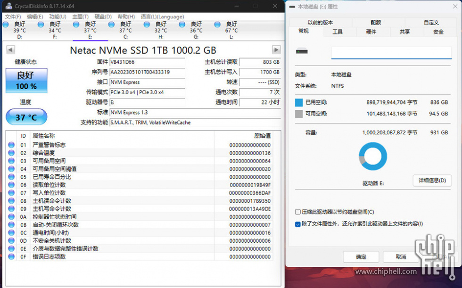Click the 取消 button

point(401,257)
